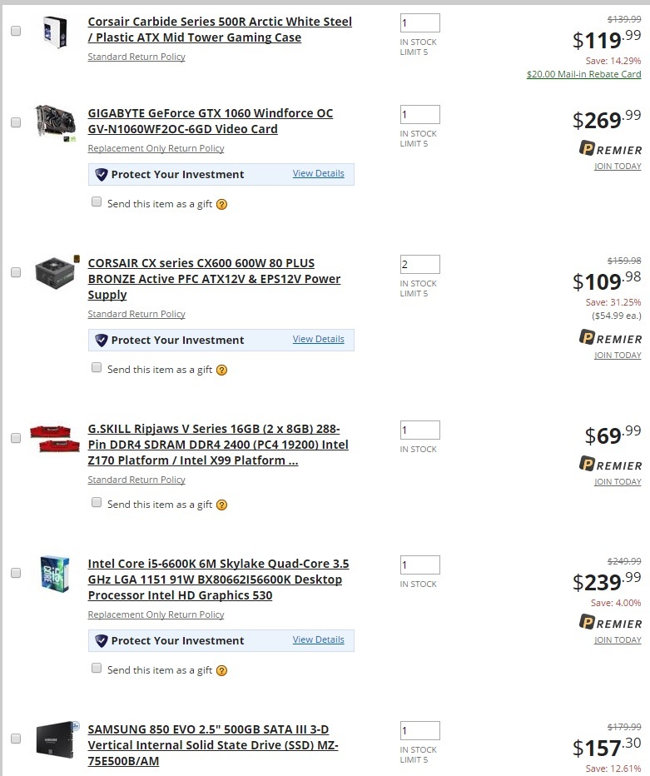Click the quantity box for SAMSUNG 850 EVO

coord(419,731)
